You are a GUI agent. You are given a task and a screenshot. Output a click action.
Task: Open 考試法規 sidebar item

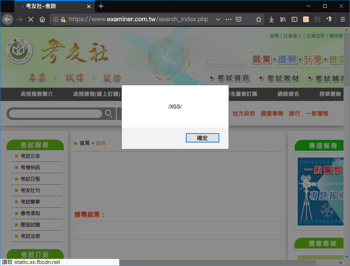click(30, 236)
